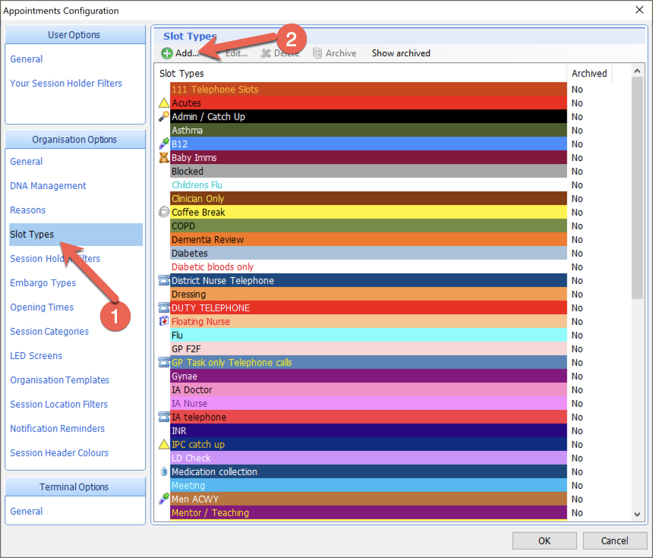Click the bottle icon by Medication collection

164,471
